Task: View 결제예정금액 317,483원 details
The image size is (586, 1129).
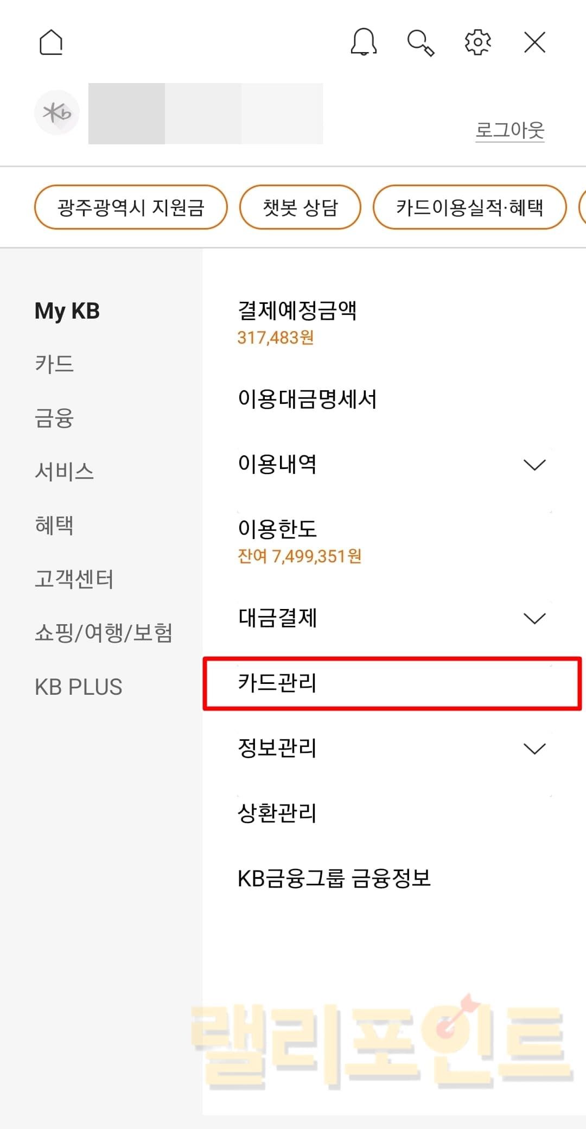Action: [x=297, y=322]
